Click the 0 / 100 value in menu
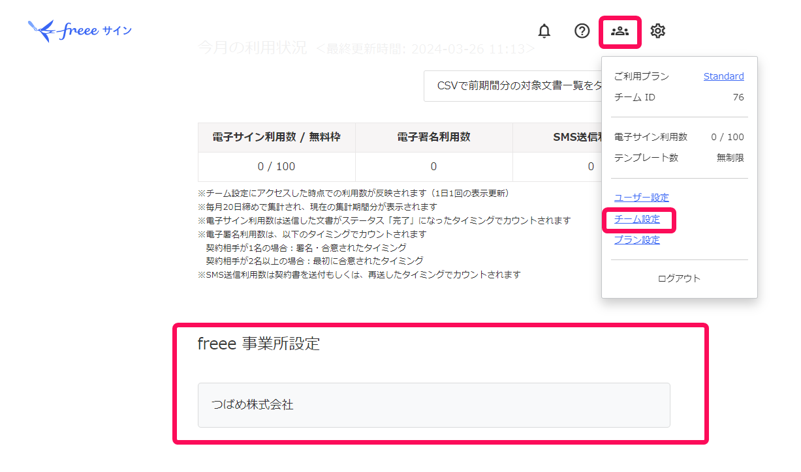Image resolution: width=801 pixels, height=472 pixels. coord(727,137)
